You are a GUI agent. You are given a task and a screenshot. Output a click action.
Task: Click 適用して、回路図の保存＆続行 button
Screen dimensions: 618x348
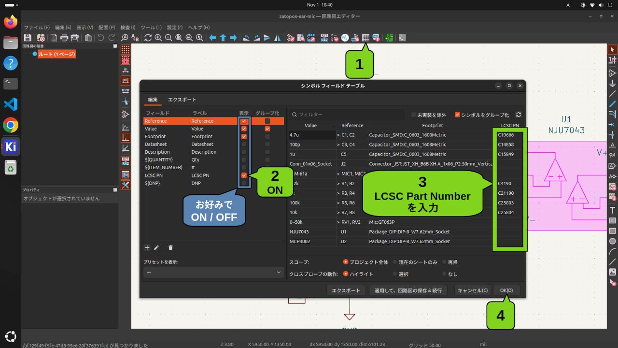point(408,290)
